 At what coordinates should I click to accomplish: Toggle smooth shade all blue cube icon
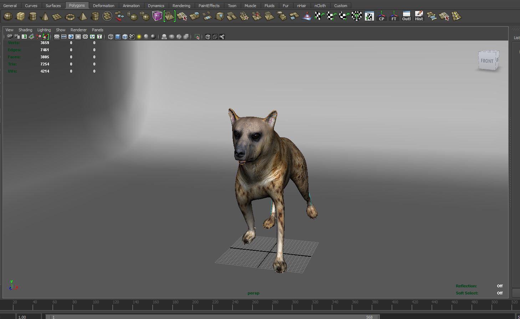pos(118,37)
